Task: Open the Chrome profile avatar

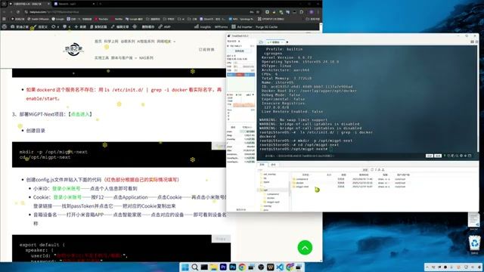Action: click(312, 12)
